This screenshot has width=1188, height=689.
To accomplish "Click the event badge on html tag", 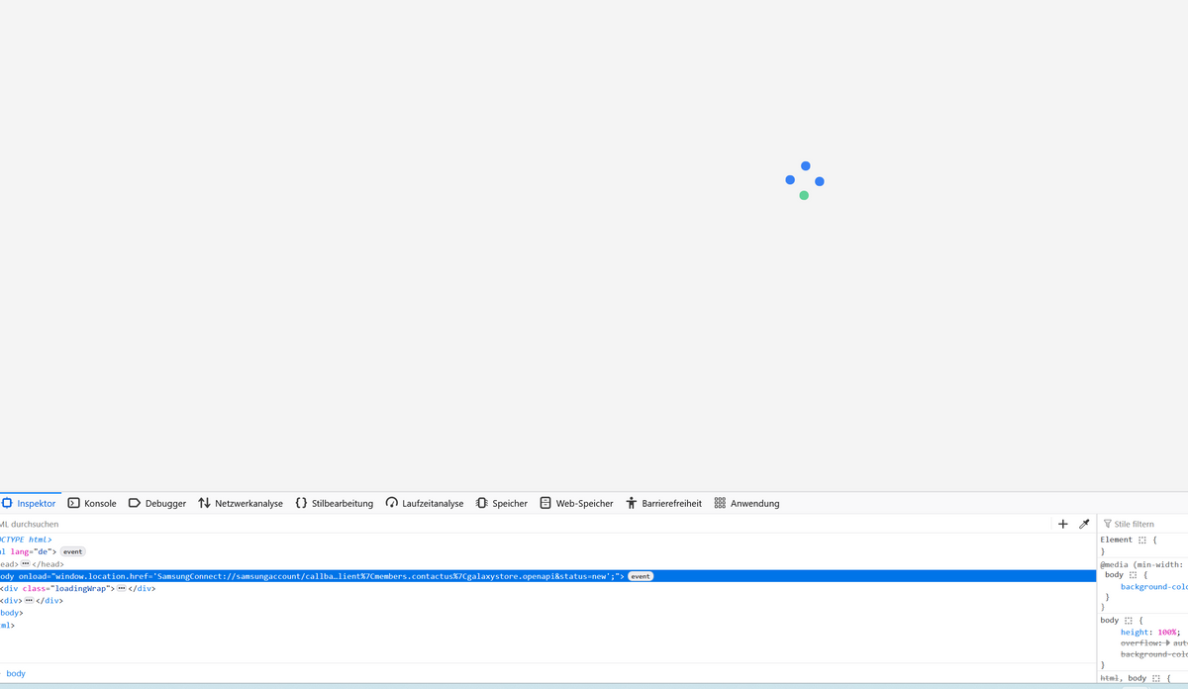I will tap(73, 551).
